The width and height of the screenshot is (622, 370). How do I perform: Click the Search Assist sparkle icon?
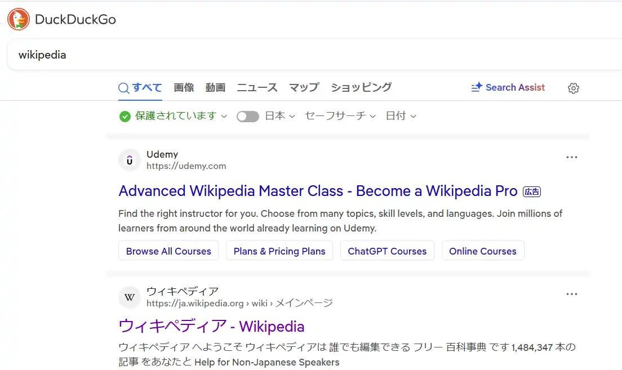pyautogui.click(x=477, y=87)
